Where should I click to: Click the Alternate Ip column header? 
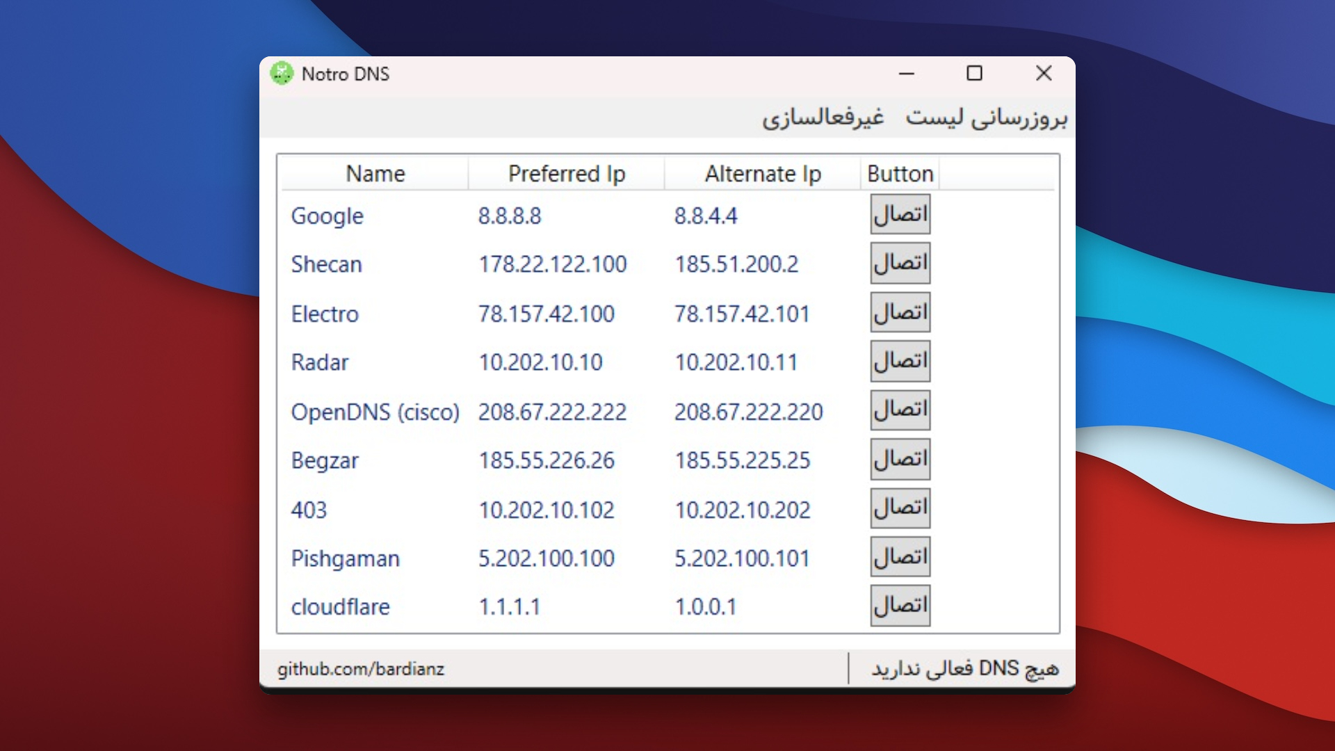[762, 174]
